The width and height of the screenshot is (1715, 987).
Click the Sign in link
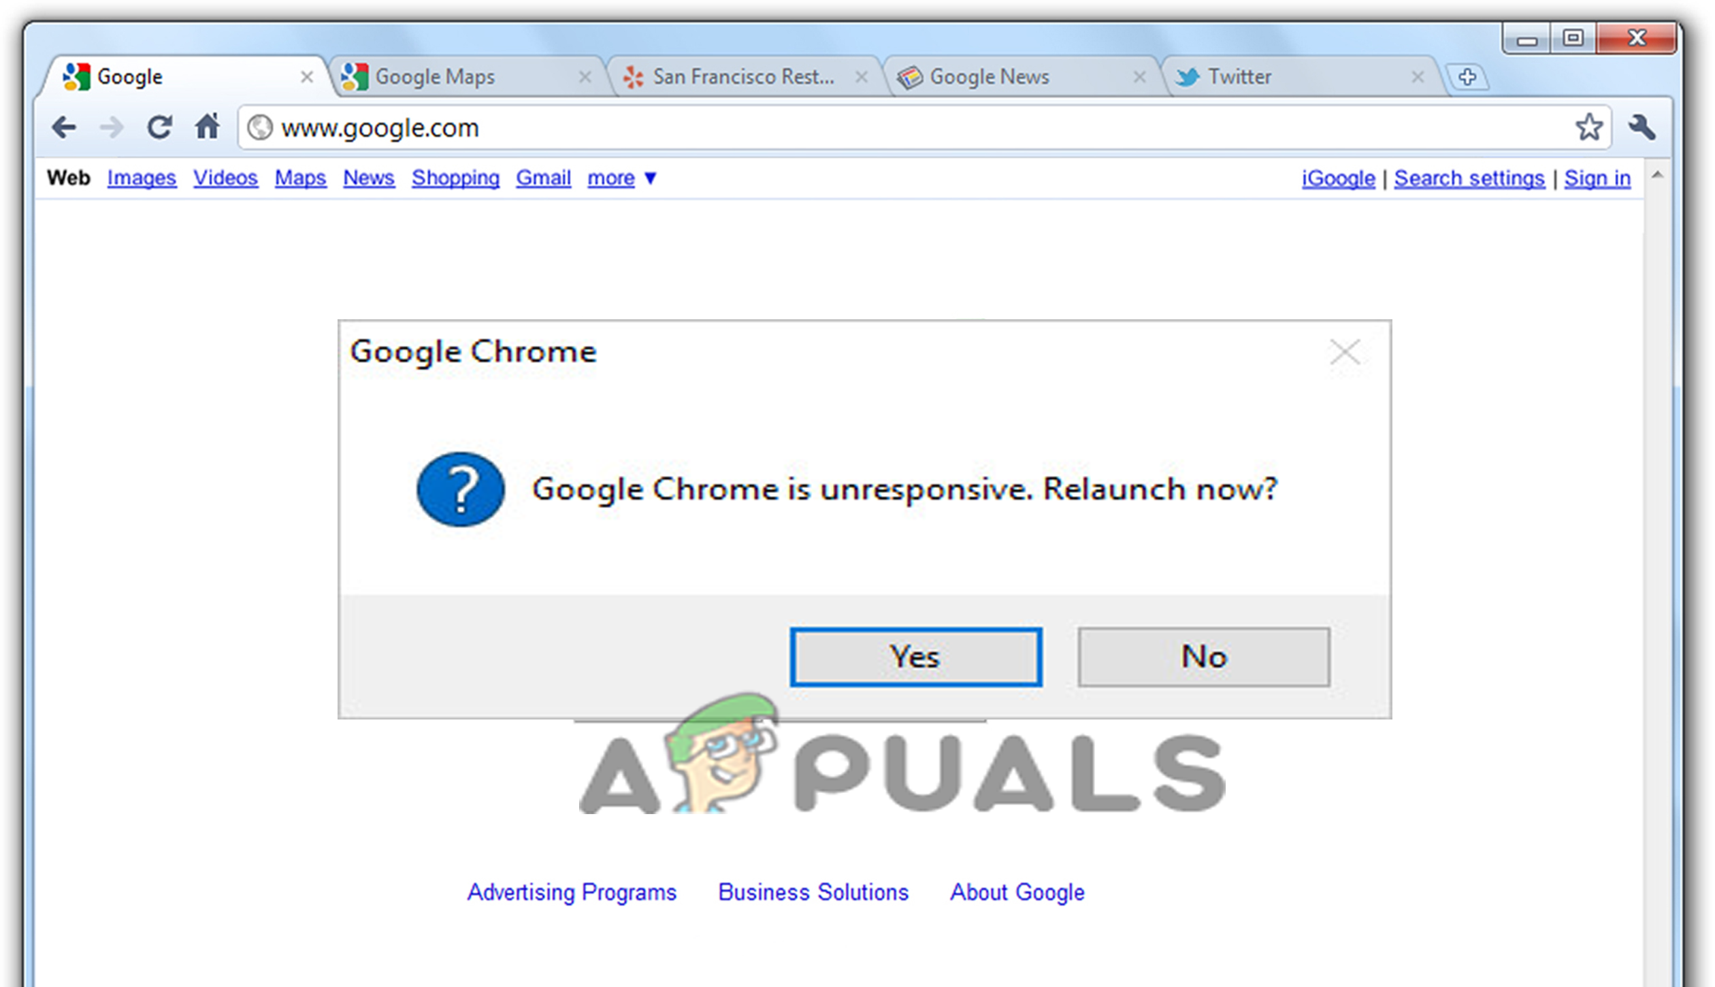pyautogui.click(x=1599, y=177)
